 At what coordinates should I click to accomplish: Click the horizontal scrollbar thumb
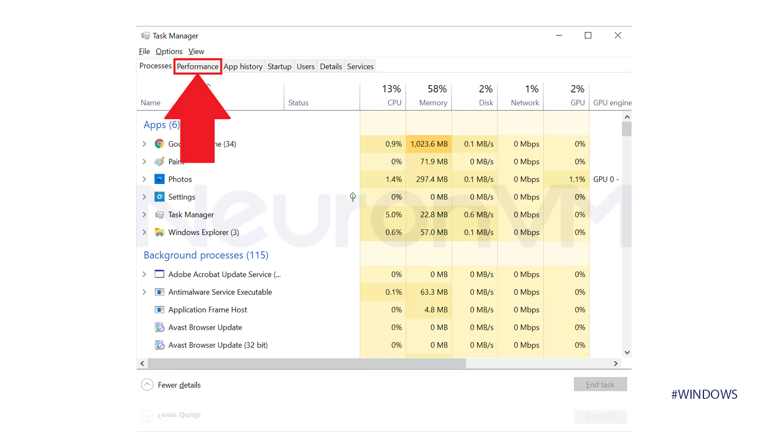coord(307,363)
